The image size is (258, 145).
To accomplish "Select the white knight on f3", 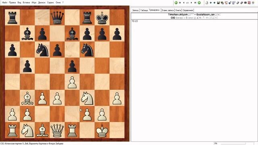I will pos(87,98).
